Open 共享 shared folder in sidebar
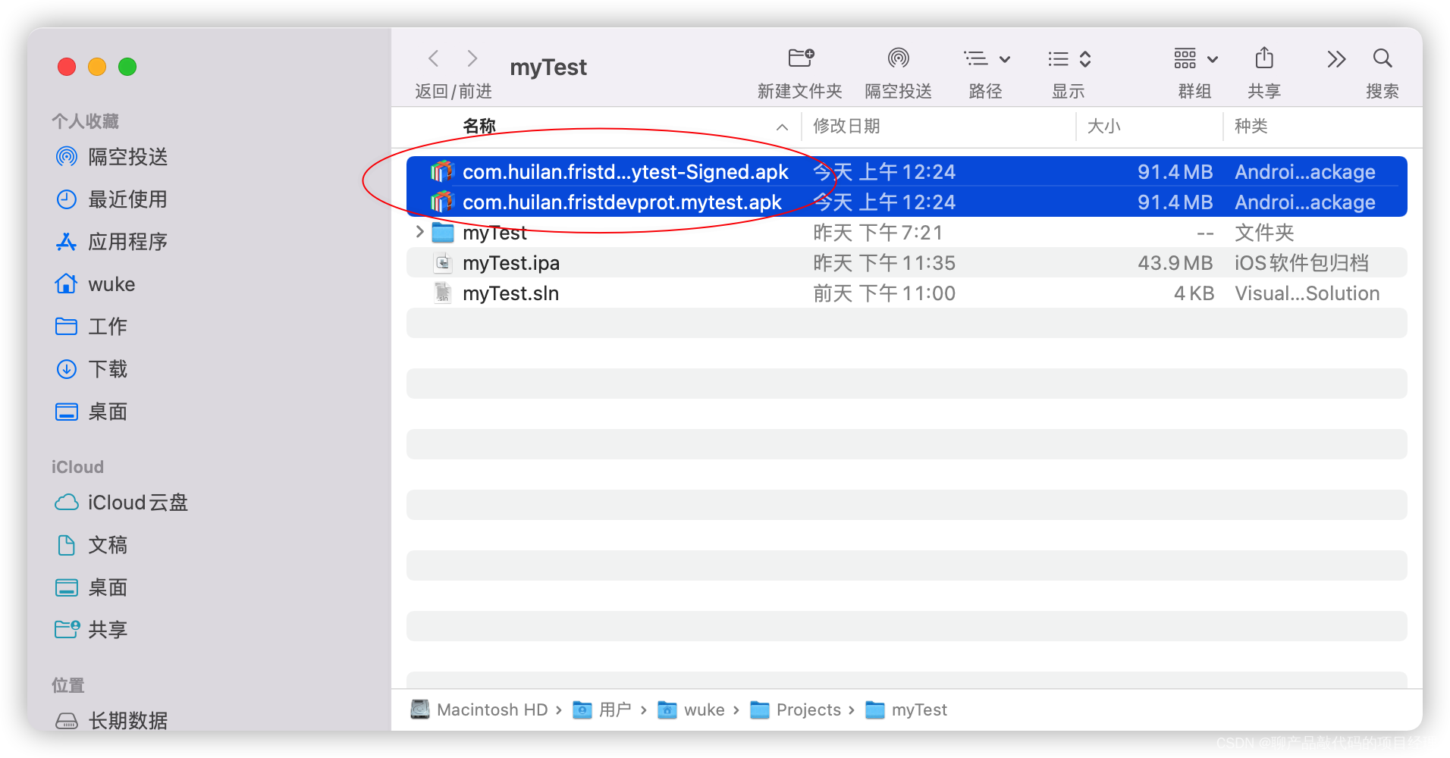This screenshot has width=1450, height=758. 91,630
